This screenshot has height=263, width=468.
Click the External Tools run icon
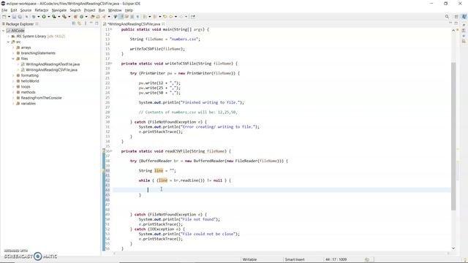coord(64,17)
